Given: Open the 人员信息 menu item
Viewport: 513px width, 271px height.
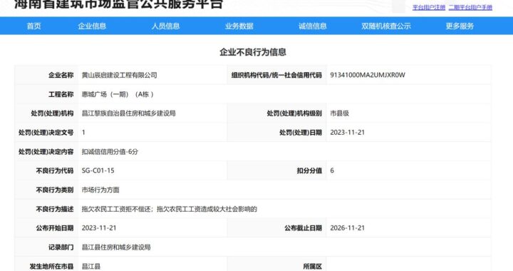Looking at the screenshot, I should pos(165,26).
